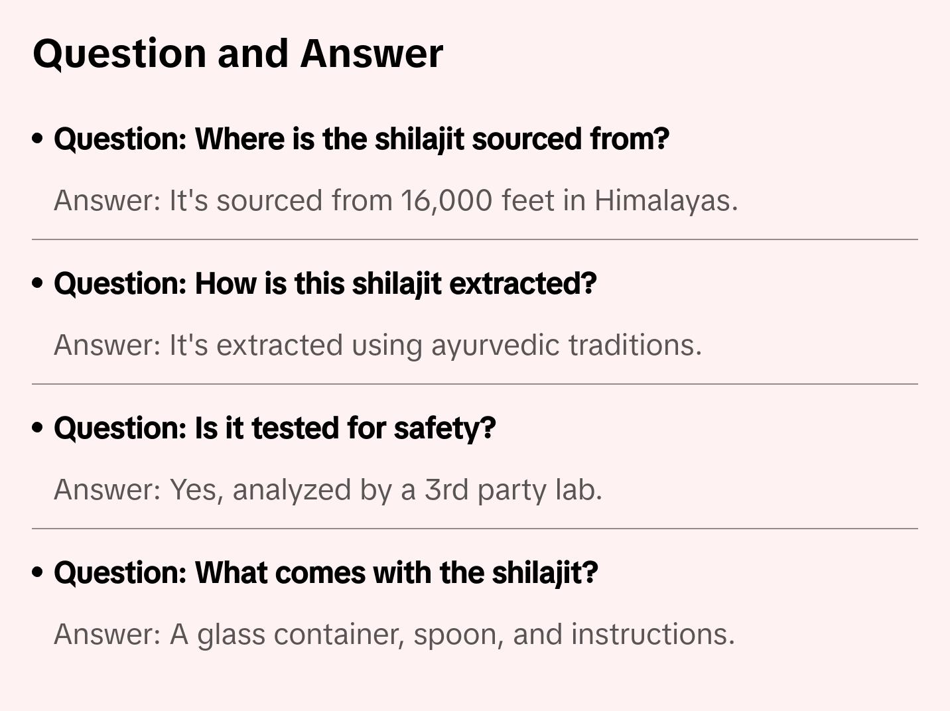Click the answer mentioning 16,000 feet
The width and height of the screenshot is (950, 711).
click(x=395, y=200)
